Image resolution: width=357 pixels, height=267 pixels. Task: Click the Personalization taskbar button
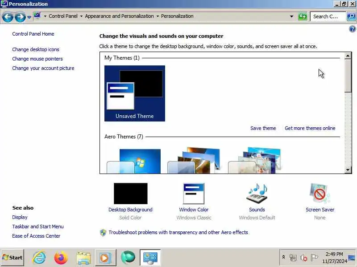click(x=150, y=258)
